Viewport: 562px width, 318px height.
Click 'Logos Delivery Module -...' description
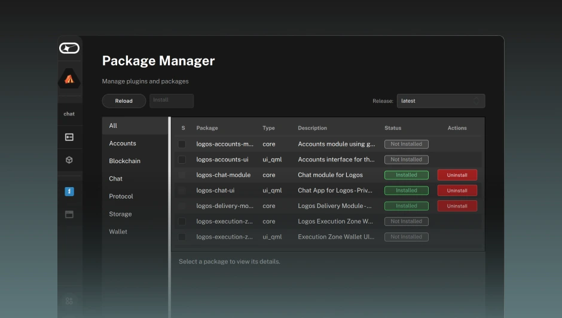(335, 206)
